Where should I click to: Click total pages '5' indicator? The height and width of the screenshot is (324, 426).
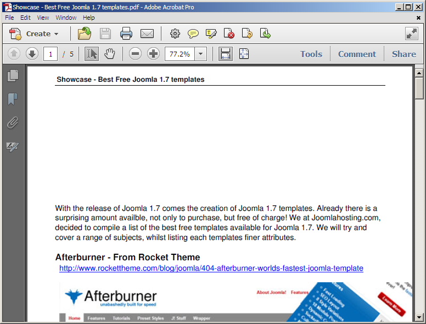tap(71, 54)
